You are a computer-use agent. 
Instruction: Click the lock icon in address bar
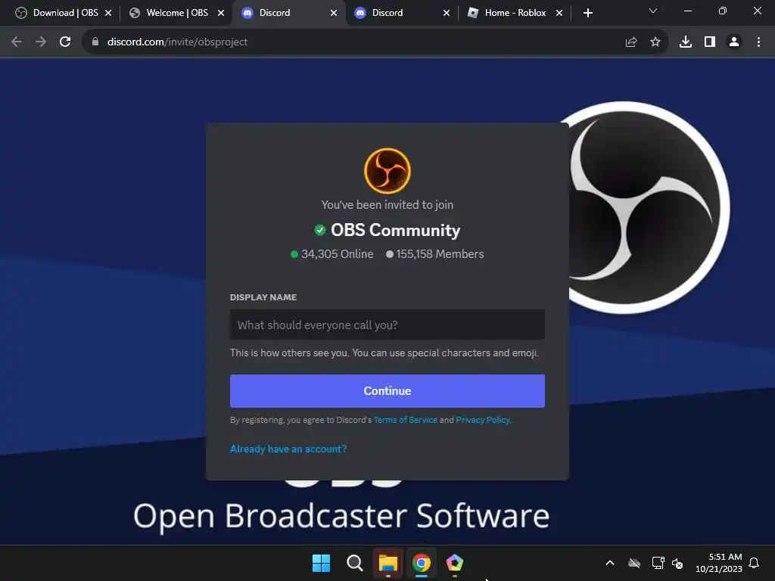pyautogui.click(x=95, y=42)
